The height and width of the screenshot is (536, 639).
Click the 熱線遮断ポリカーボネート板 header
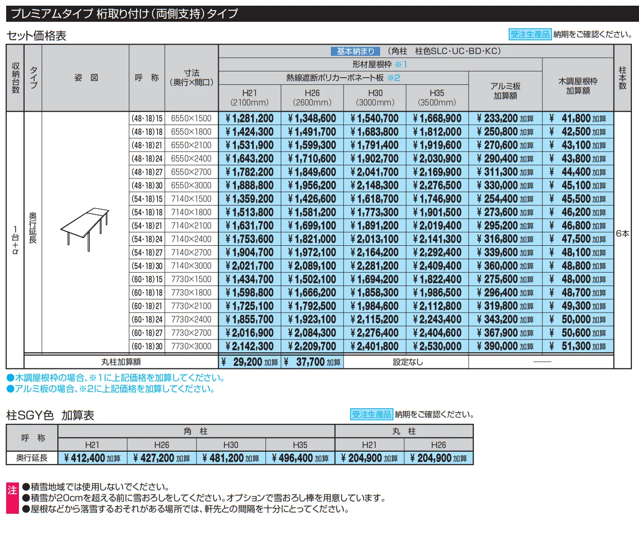coord(344,78)
